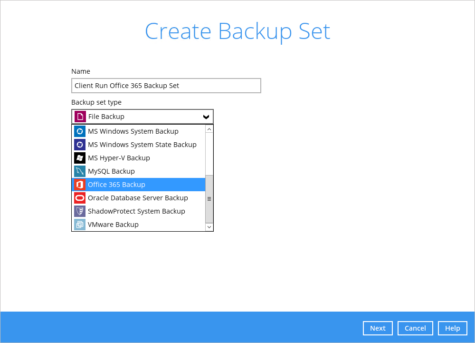This screenshot has width=475, height=343.
Task: Click the Cancel button
Action: point(415,328)
